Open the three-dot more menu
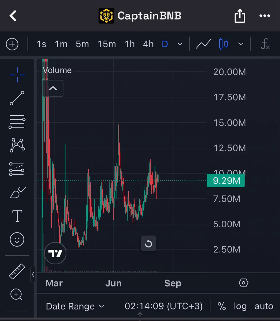280x321 pixels. [265, 16]
